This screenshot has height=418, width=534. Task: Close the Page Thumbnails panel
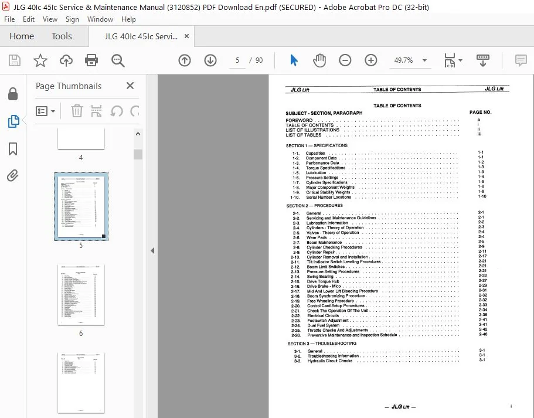[x=130, y=86]
